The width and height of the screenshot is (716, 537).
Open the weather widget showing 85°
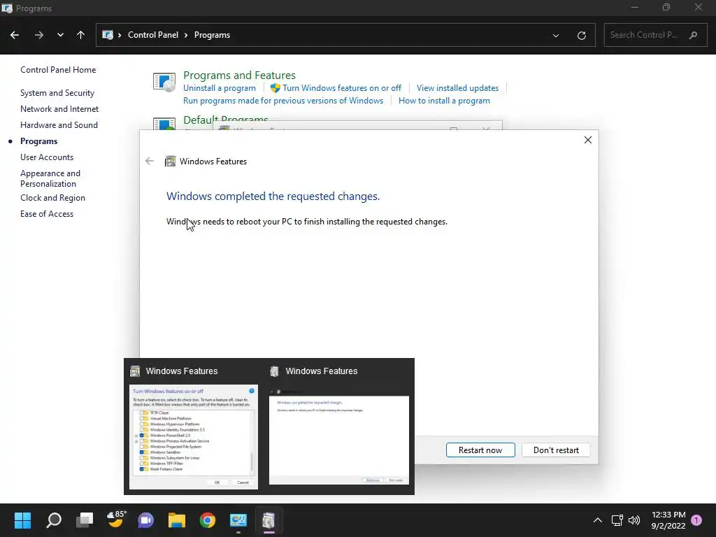(x=115, y=520)
